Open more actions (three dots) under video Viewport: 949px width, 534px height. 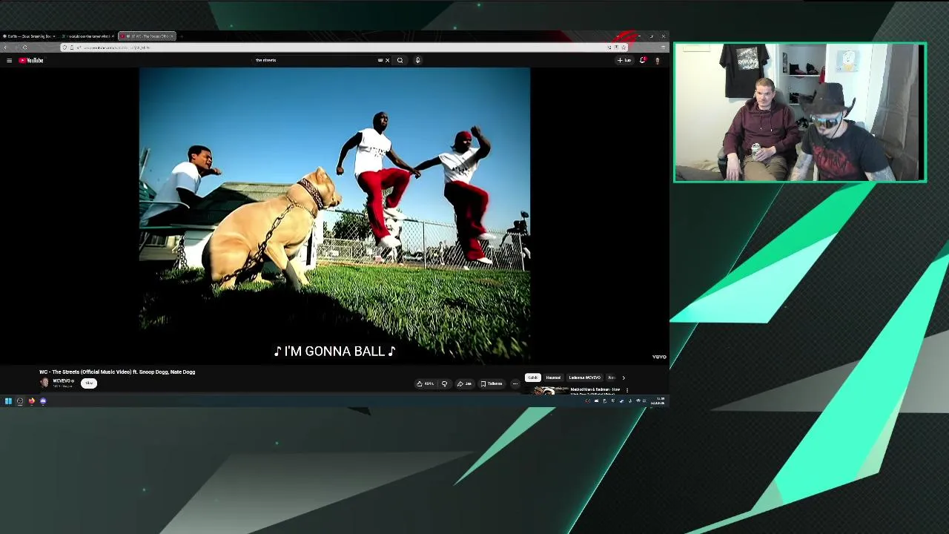pos(515,383)
